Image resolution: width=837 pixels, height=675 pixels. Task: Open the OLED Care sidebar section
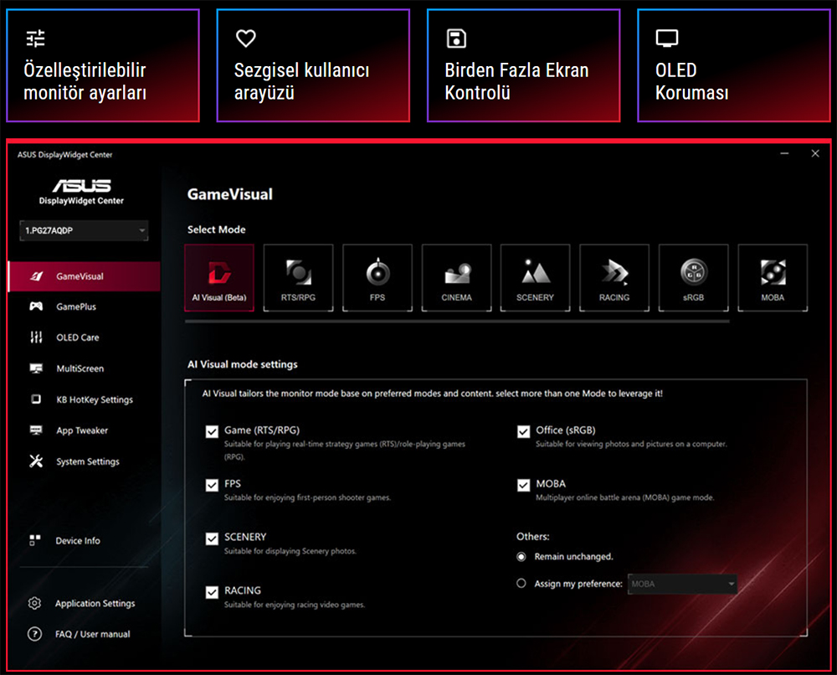(75, 337)
